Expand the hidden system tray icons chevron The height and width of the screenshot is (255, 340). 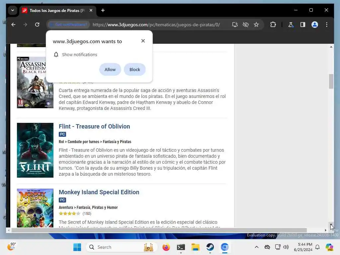click(257, 247)
